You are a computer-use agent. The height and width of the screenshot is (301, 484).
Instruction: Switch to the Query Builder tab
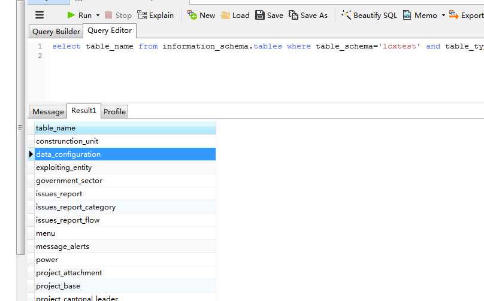[x=56, y=32]
